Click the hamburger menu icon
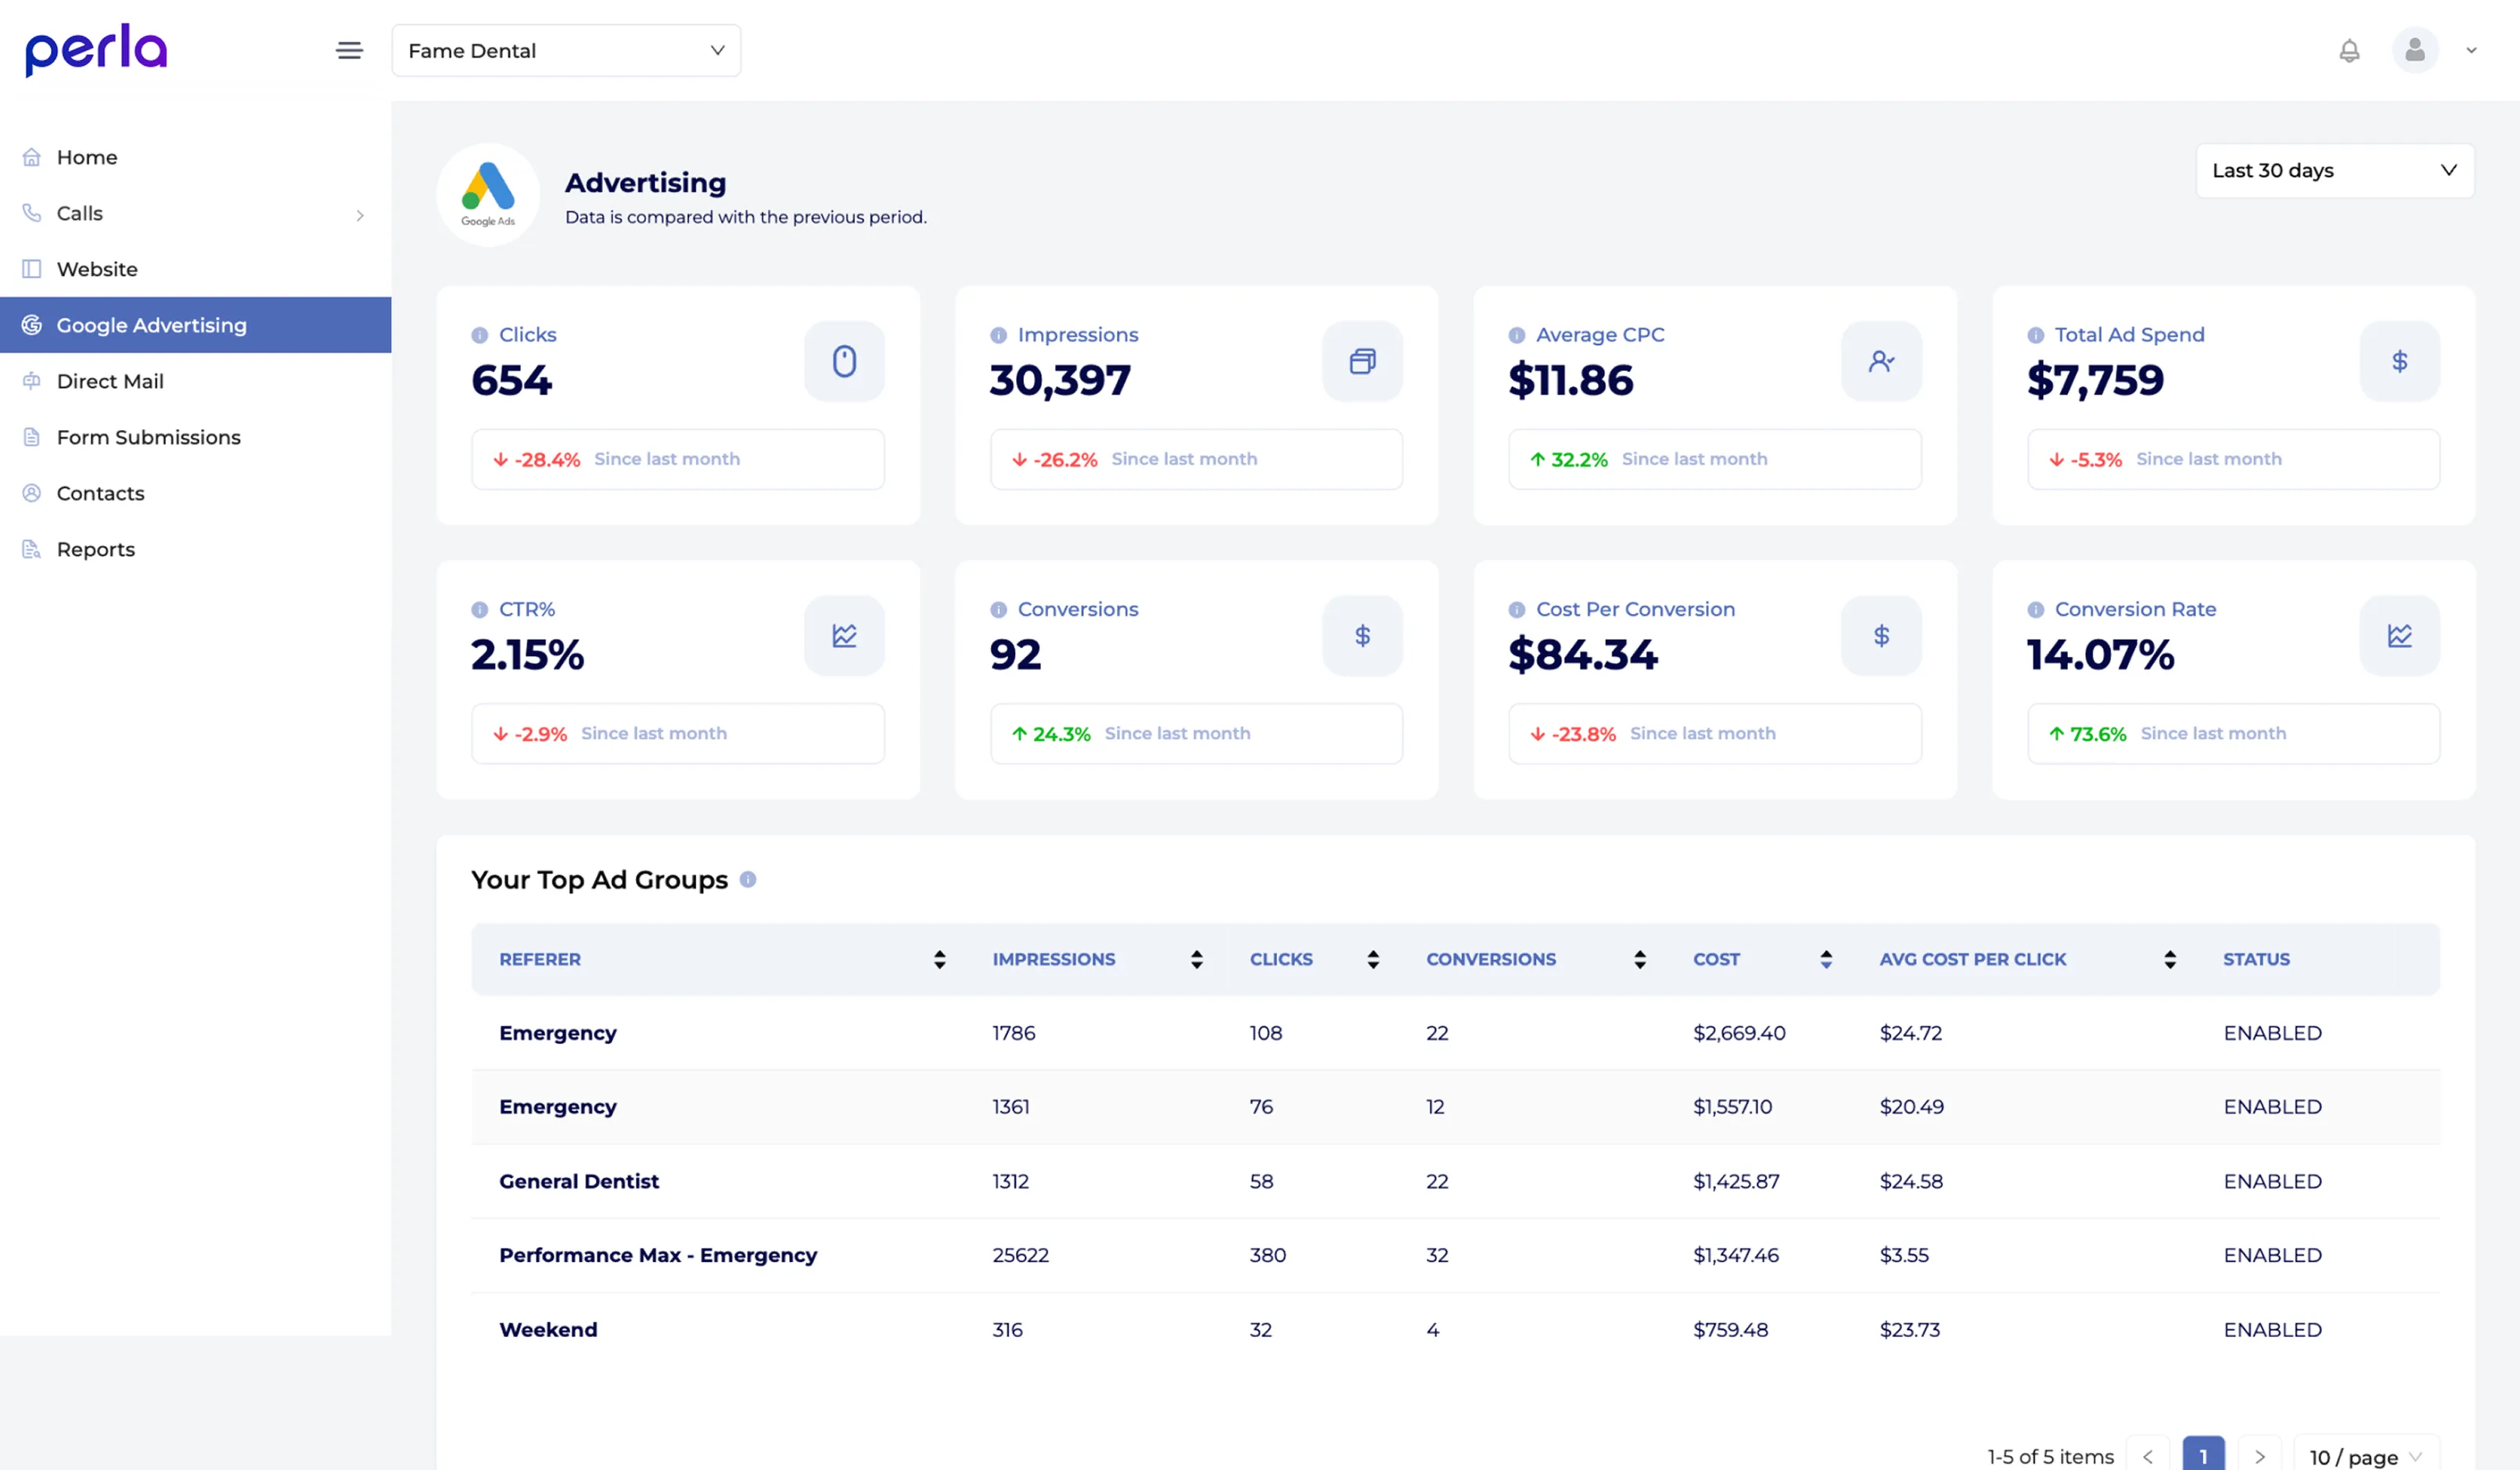 pyautogui.click(x=349, y=50)
